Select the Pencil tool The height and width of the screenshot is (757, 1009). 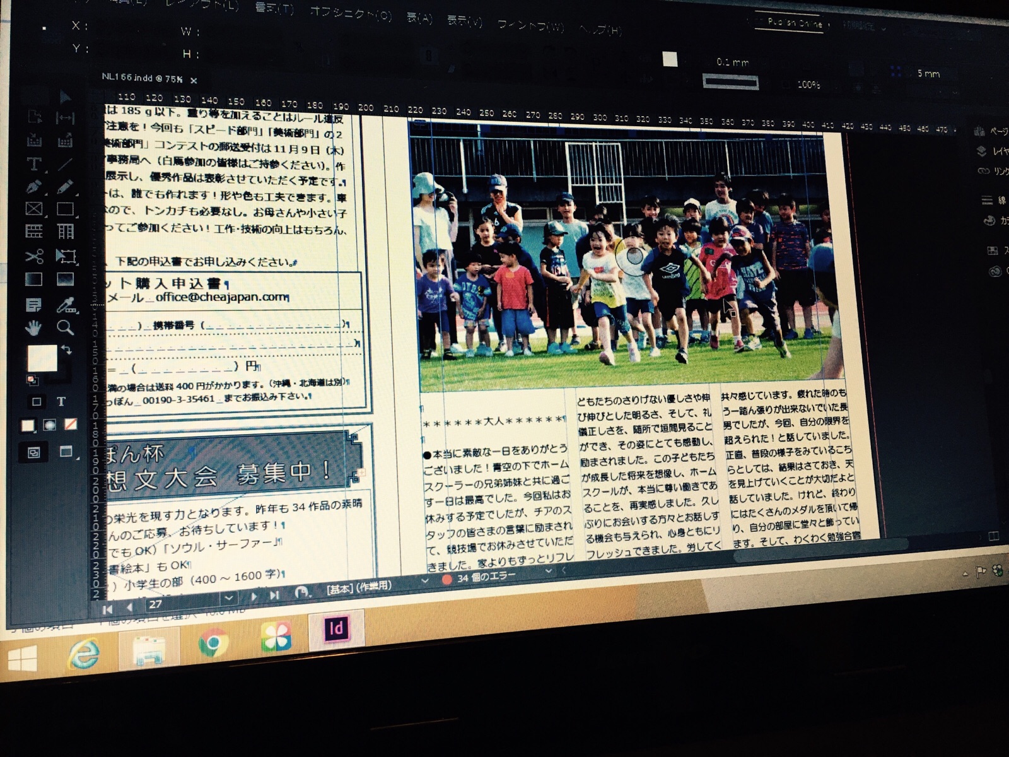point(64,187)
